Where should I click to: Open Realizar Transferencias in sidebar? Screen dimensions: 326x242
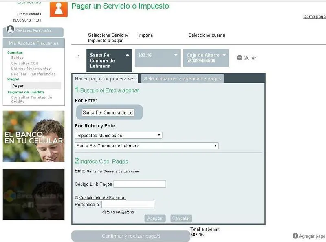coord(33,74)
